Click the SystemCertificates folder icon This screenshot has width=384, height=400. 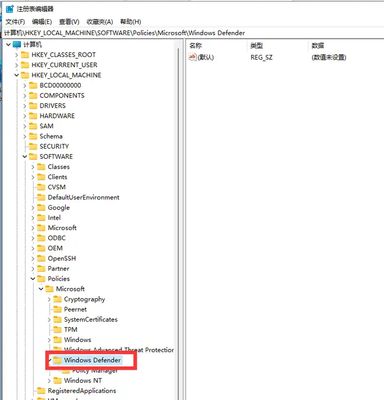coord(58,320)
